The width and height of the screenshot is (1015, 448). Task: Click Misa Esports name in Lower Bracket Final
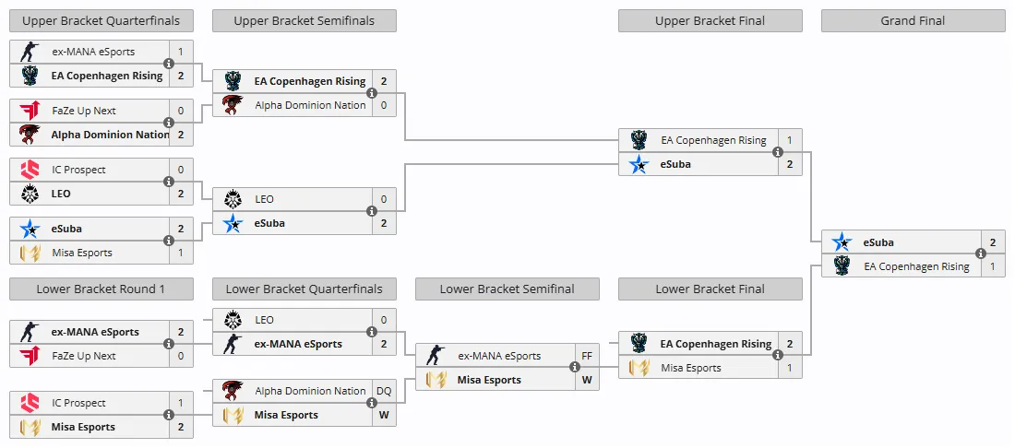coord(691,368)
